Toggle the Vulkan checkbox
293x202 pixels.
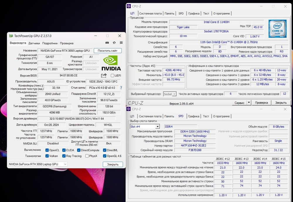pyautogui.click(x=47, y=156)
